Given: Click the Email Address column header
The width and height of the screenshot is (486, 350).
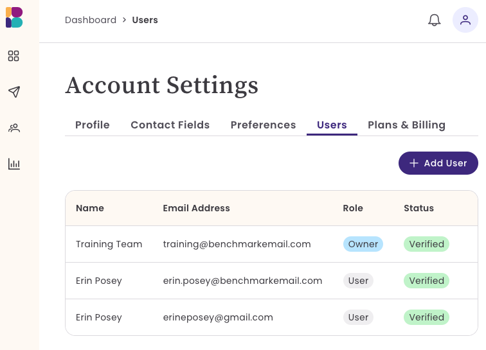Looking at the screenshot, I should click(196, 208).
